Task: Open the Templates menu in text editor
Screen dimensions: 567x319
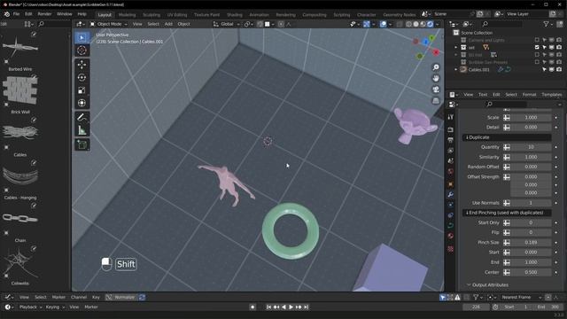Action: pyautogui.click(x=551, y=95)
